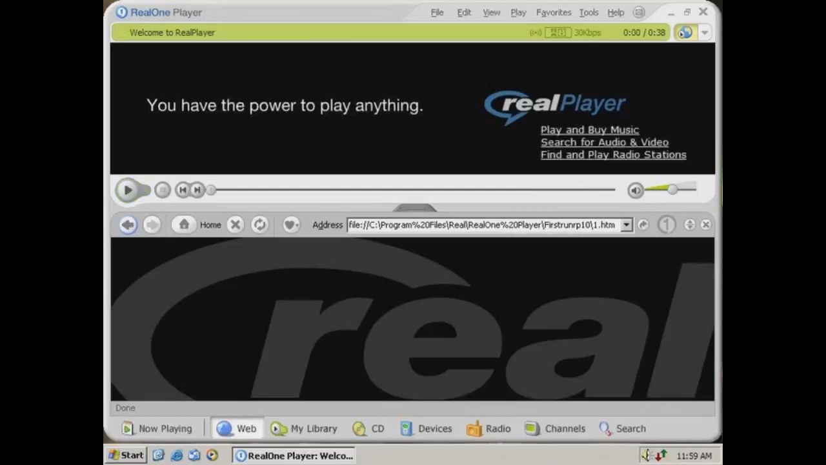Click the Address field
The width and height of the screenshot is (826, 465).
click(483, 225)
